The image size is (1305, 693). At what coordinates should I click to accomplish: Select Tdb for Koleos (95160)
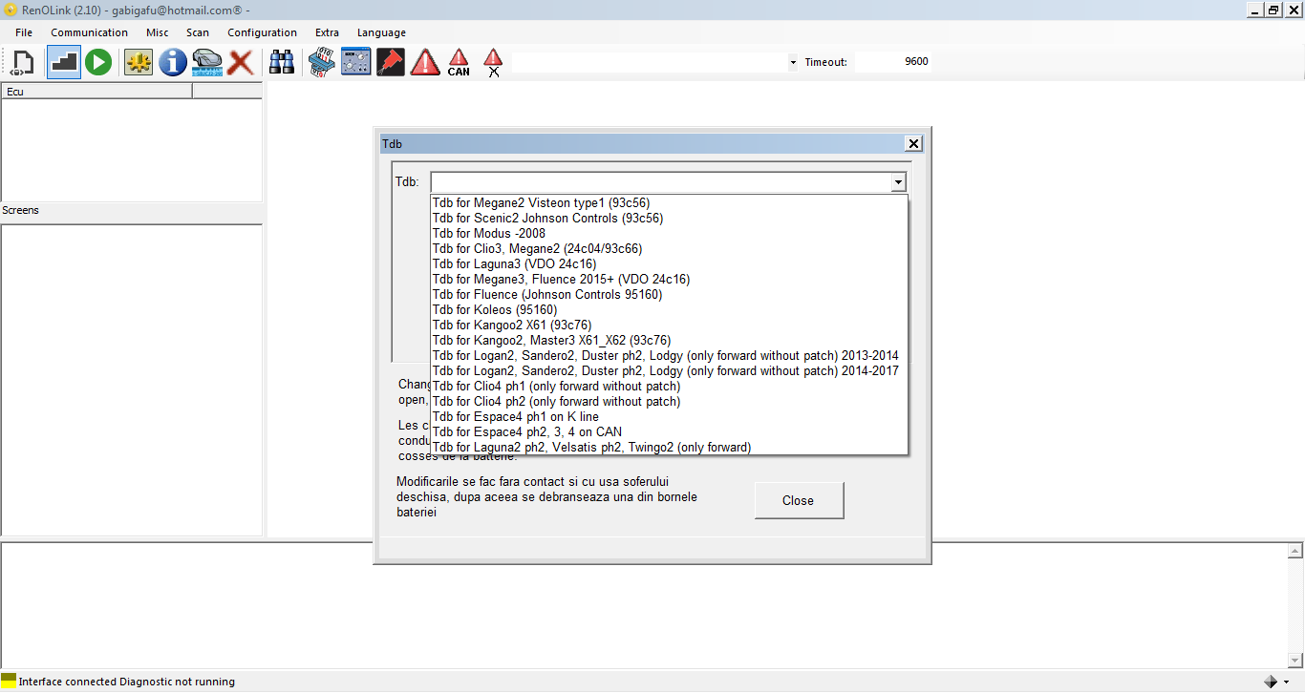pyautogui.click(x=669, y=310)
